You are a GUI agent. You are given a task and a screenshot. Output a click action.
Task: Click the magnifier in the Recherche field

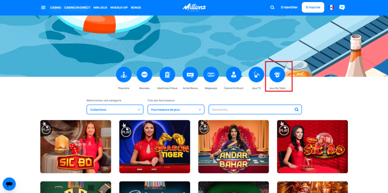pos(296,109)
